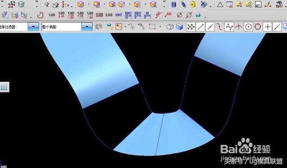Toggle the Mid Point snap
287x168 pixels.
(x=210, y=27)
